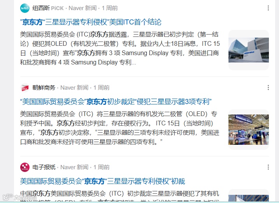This screenshot has height=203, width=279.
Task: Open the partially visible thumbnail in the third article
Action: (x=249, y=196)
